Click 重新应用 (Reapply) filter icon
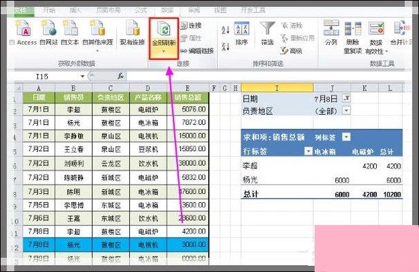The image size is (419, 272). point(297,38)
